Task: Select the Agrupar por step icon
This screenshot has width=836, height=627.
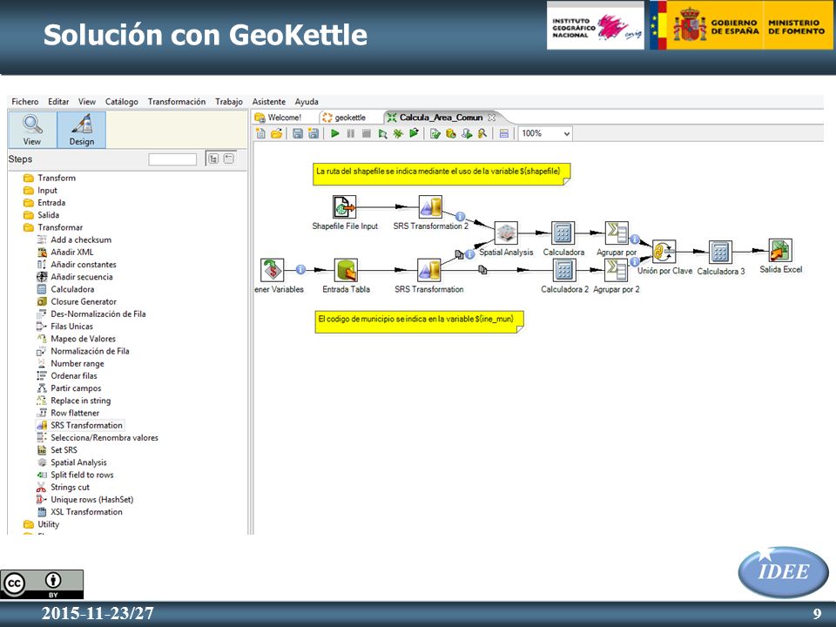Action: coord(617,233)
